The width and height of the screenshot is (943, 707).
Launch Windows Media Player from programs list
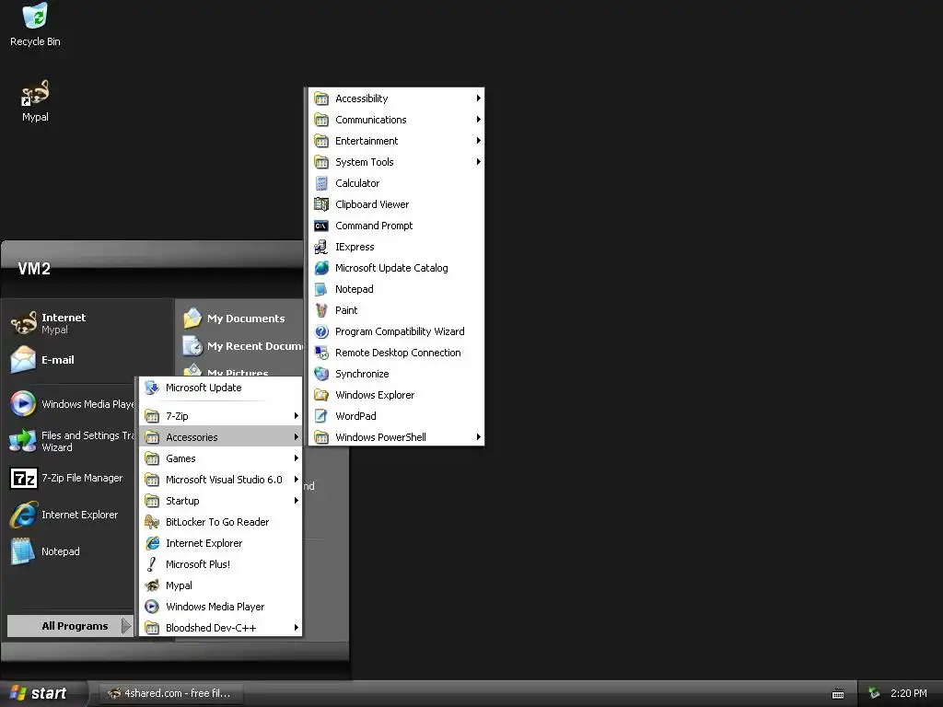[220, 607]
